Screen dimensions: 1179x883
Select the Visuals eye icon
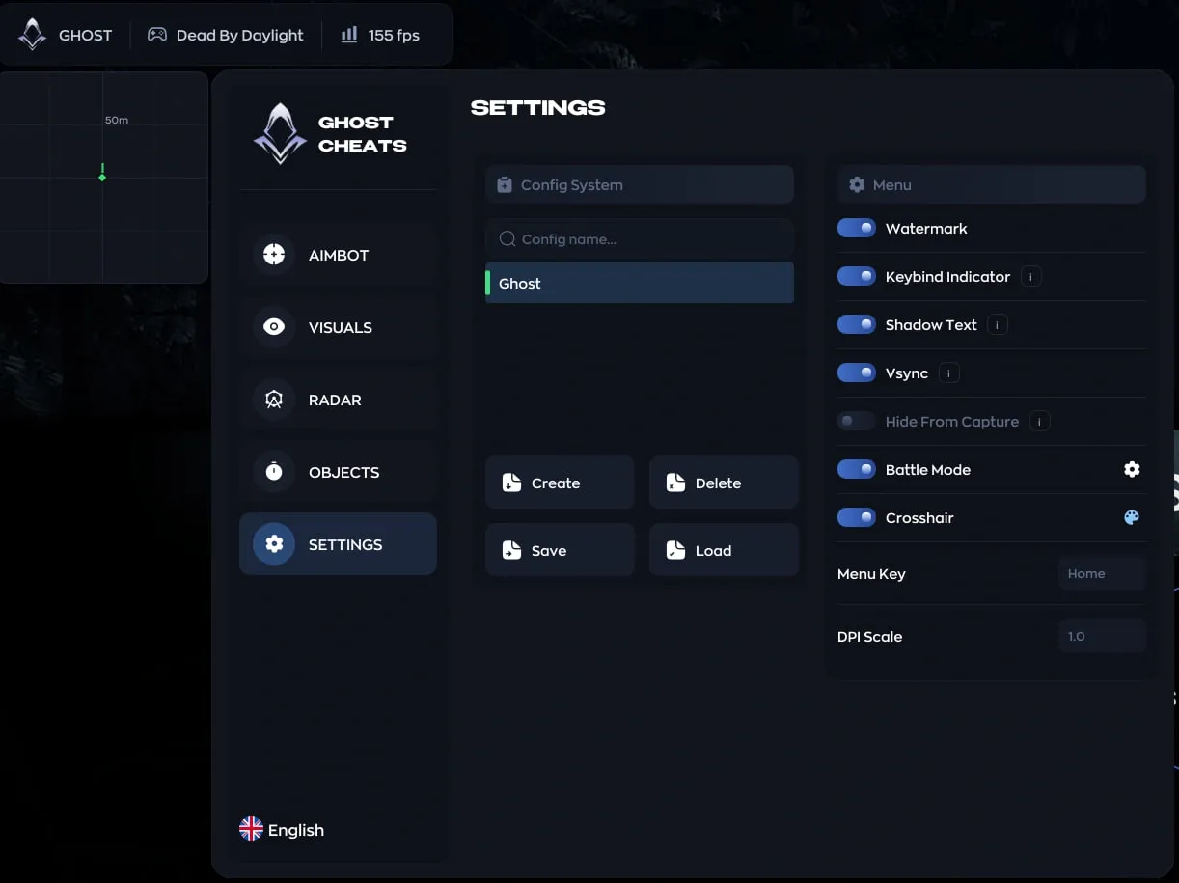[274, 327]
